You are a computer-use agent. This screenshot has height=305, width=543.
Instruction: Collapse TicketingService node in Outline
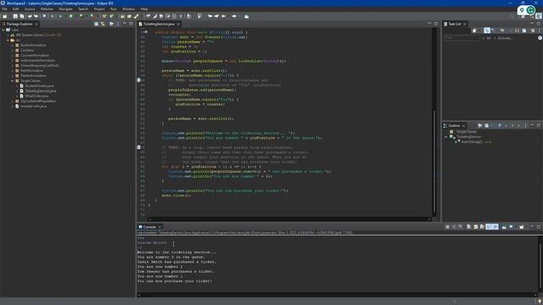pyautogui.click(x=446, y=136)
